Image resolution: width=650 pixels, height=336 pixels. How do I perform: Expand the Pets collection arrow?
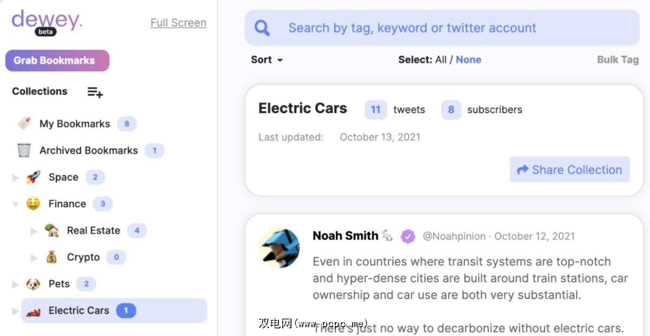coord(15,284)
